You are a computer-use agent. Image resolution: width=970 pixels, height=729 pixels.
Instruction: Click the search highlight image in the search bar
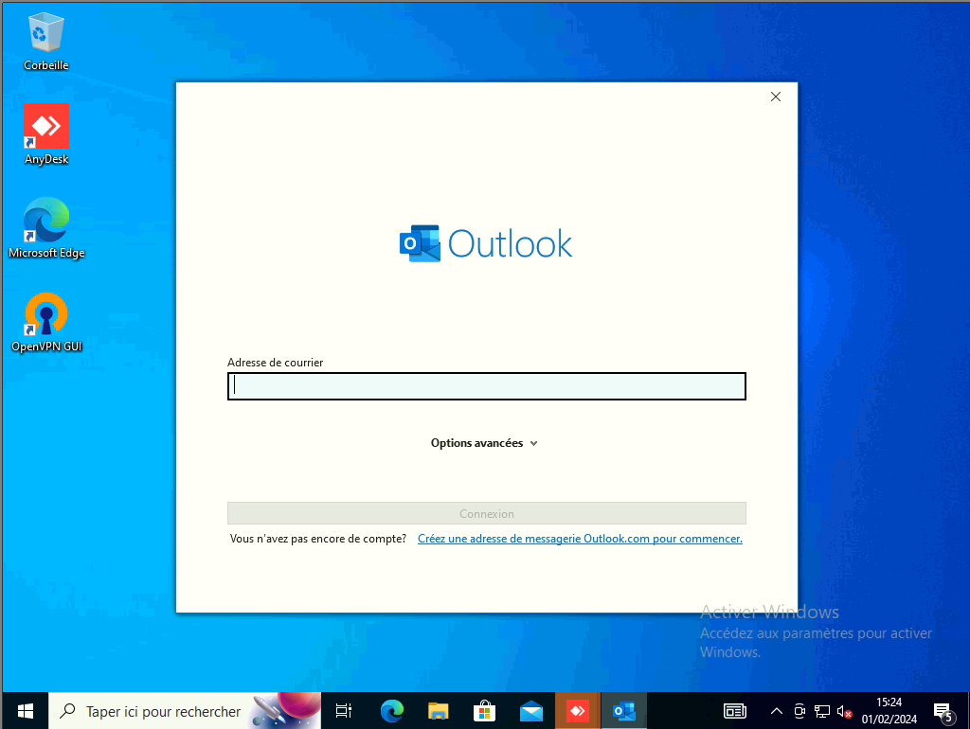(x=285, y=711)
